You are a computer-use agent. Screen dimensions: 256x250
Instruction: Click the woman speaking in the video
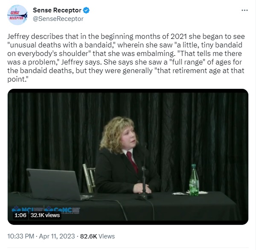[x=127, y=155]
